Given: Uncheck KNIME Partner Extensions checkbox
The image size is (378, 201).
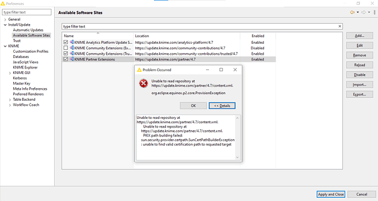Looking at the screenshot, I should point(66,59).
